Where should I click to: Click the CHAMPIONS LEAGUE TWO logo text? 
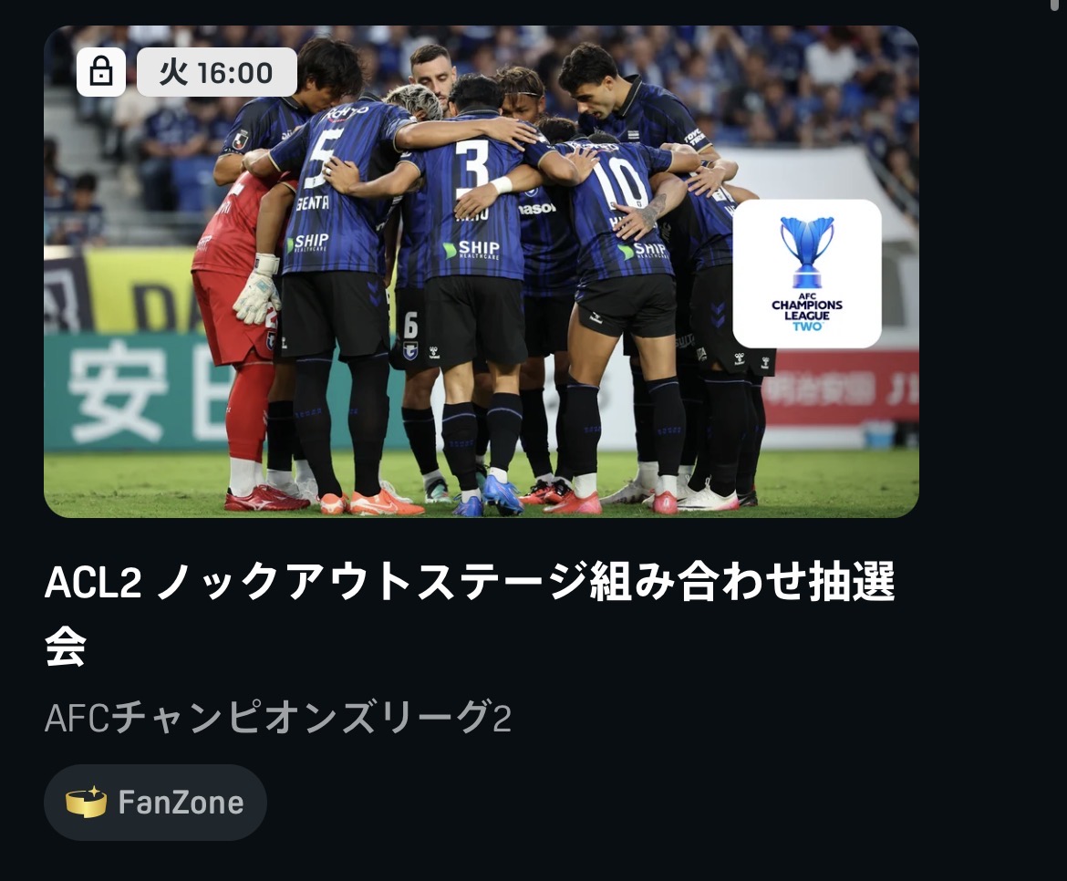tap(807, 312)
